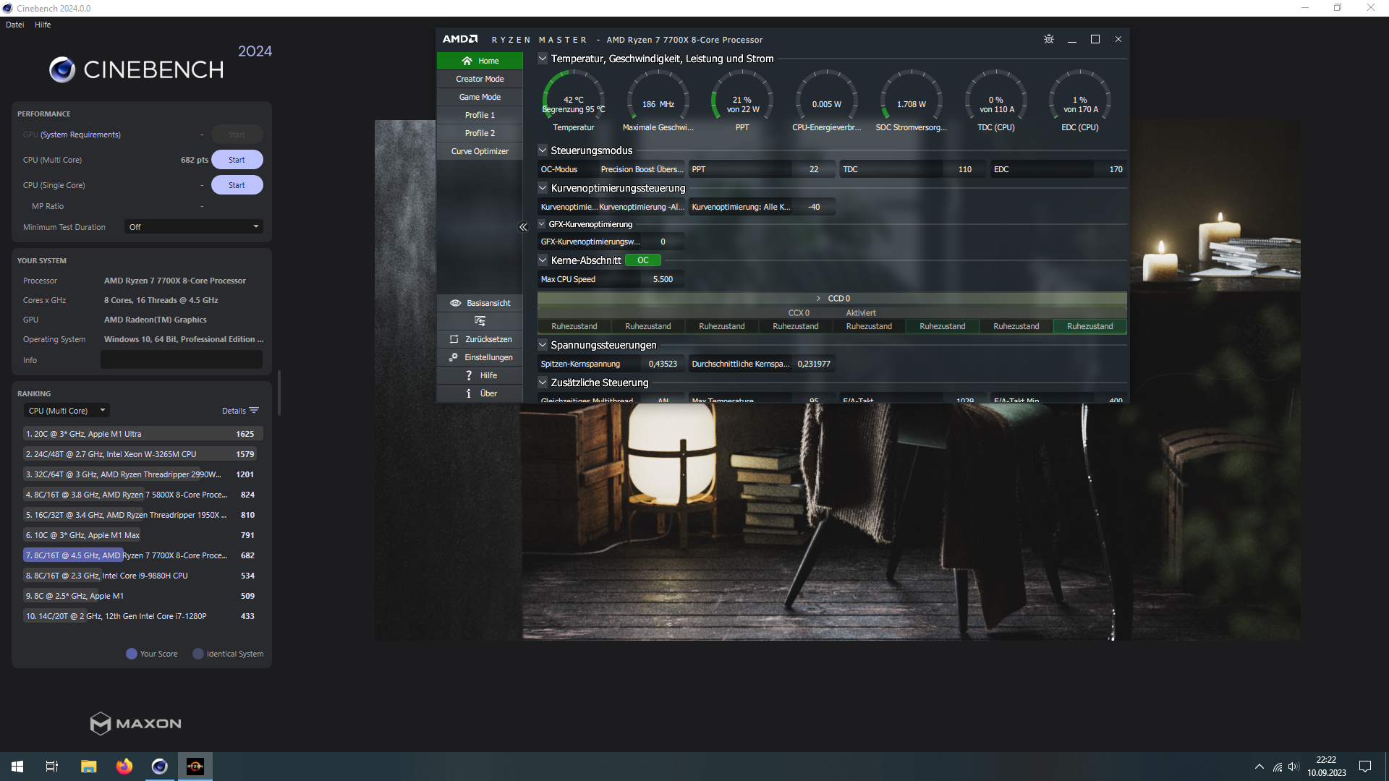Toggle the Gleichzeitiges Multithread AN value
Screen dimensions: 1389x781
pos(663,400)
